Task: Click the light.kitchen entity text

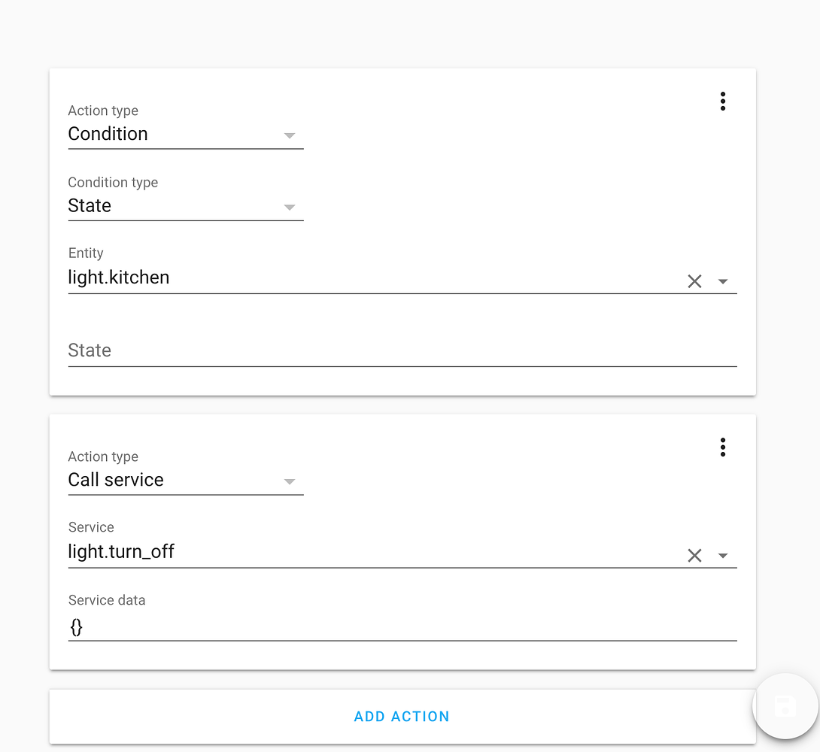Action: point(119,277)
